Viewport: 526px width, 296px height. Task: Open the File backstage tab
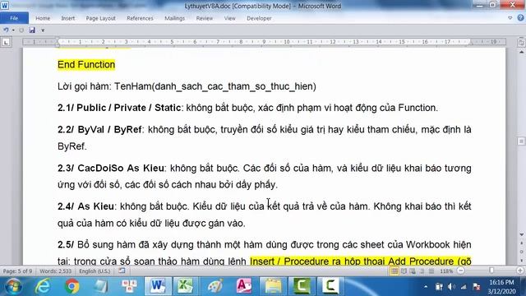[14, 18]
